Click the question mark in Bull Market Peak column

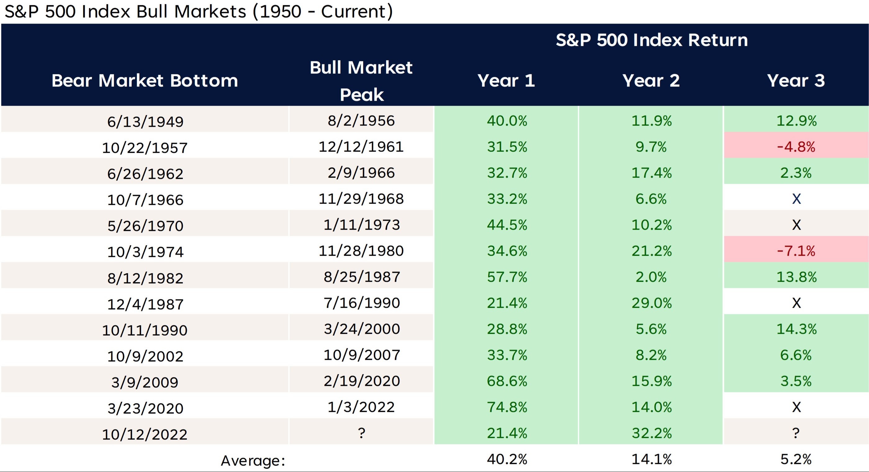[361, 433]
